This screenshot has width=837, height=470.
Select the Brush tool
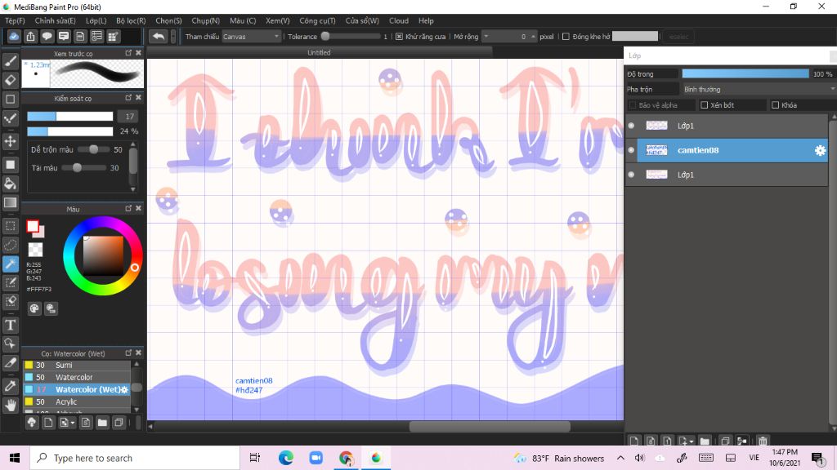10,60
